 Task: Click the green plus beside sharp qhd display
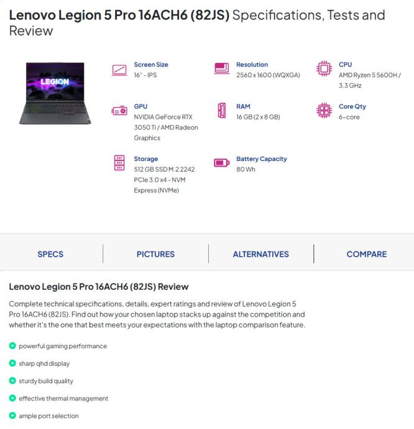coord(12,364)
